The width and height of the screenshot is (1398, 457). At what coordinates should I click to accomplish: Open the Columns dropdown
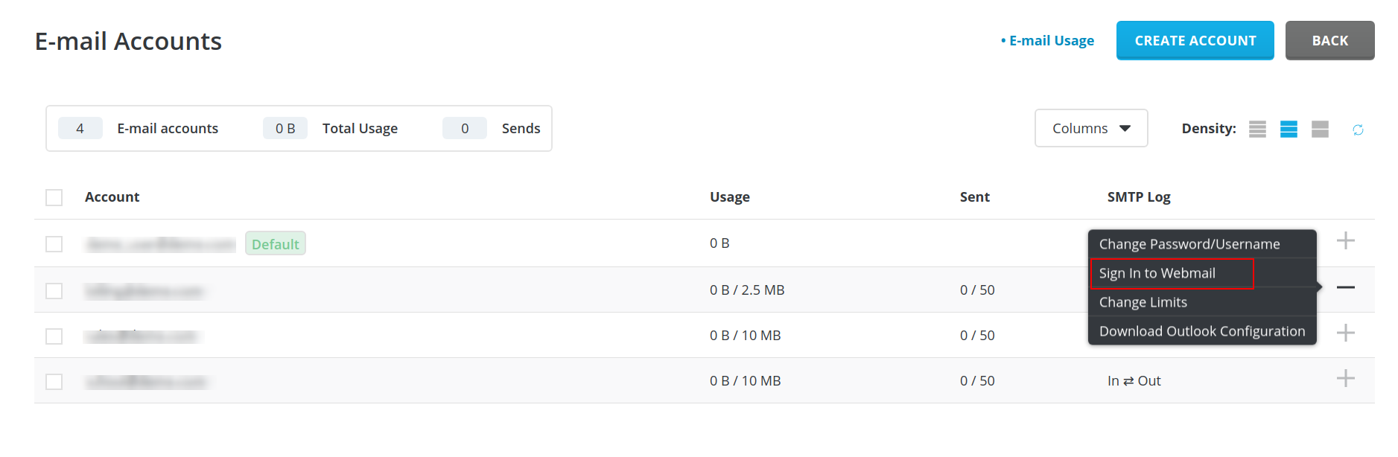1090,128
